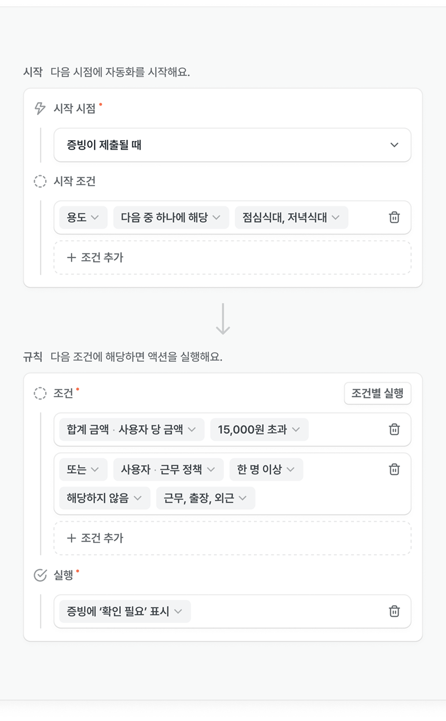Open the 합계 금액 · 사용자 당 금액 dropdown

pyautogui.click(x=131, y=429)
